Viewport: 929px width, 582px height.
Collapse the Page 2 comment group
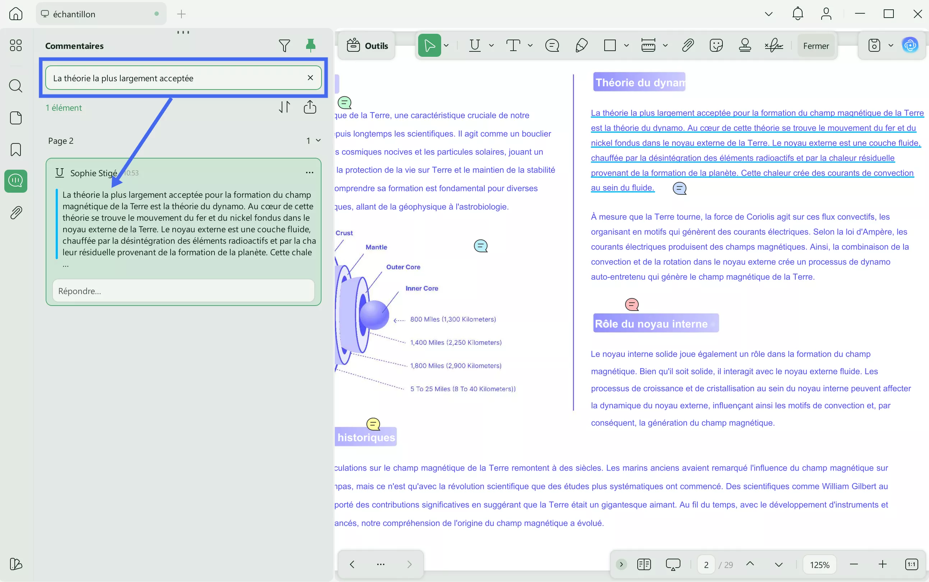tap(318, 141)
